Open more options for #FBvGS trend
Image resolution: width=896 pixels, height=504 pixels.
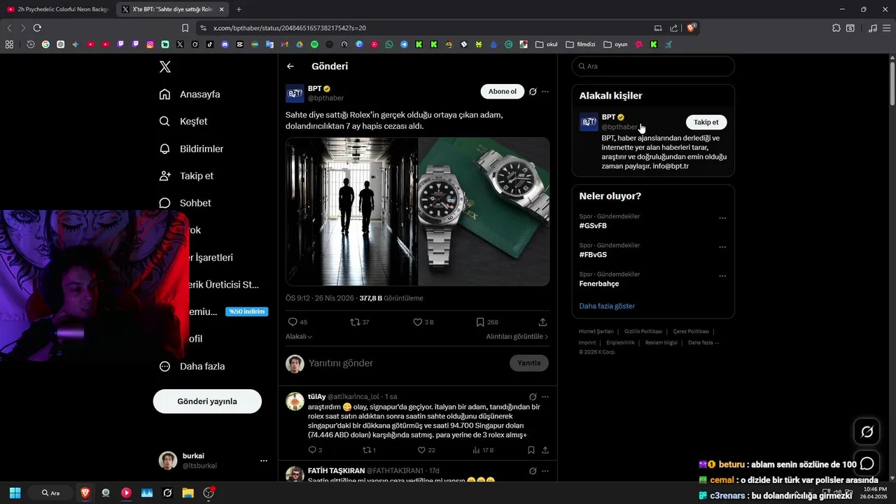(722, 247)
